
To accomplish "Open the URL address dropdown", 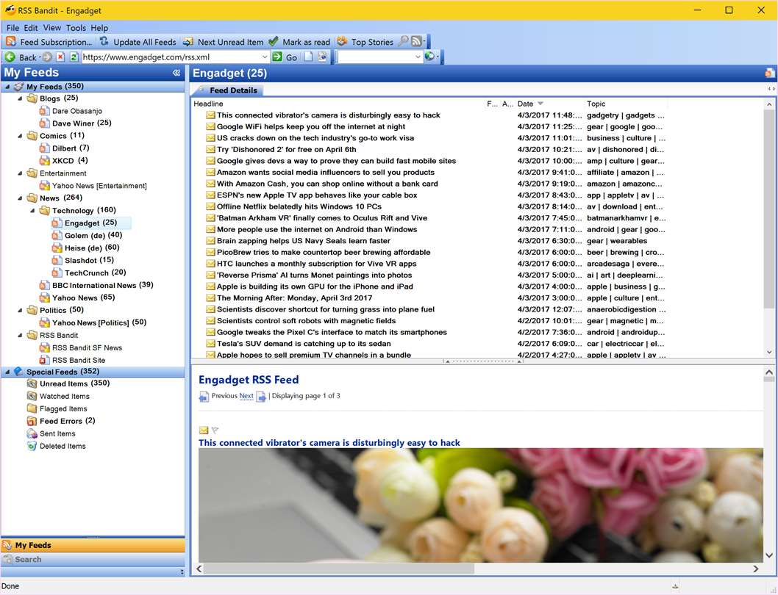I will click(265, 57).
